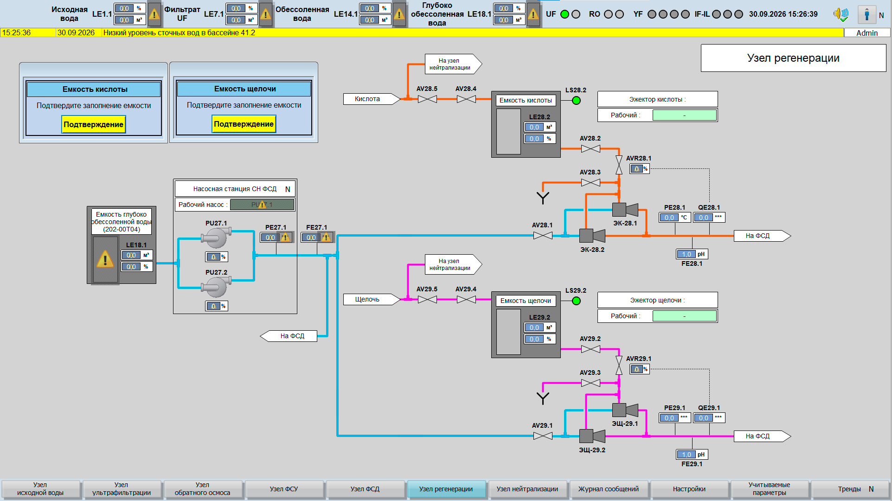The width and height of the screenshot is (892, 501).
Task: Click the sound alarm speaker icon
Action: 841,14
